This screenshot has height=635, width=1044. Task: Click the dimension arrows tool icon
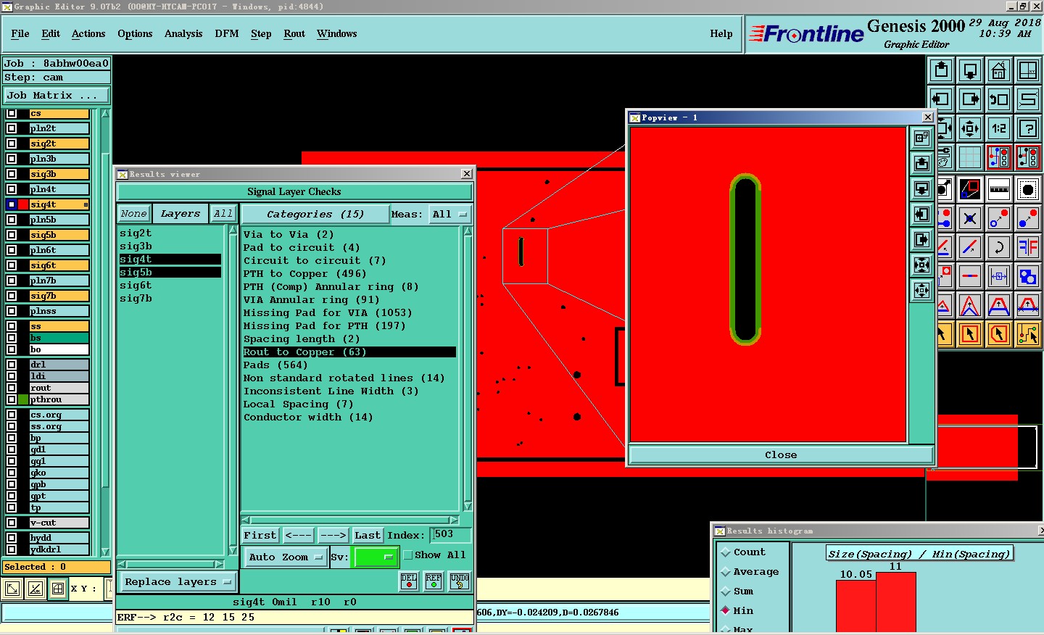(999, 276)
